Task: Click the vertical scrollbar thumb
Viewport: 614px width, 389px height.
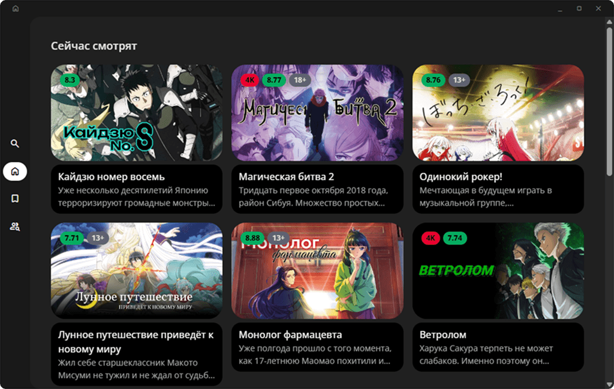Action: 609,102
